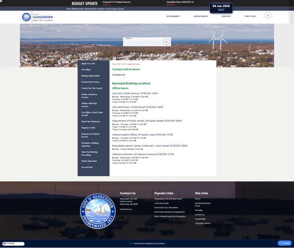Select Contact Info & Hours in sidebar
The width and height of the screenshot is (294, 248).
click(91, 82)
